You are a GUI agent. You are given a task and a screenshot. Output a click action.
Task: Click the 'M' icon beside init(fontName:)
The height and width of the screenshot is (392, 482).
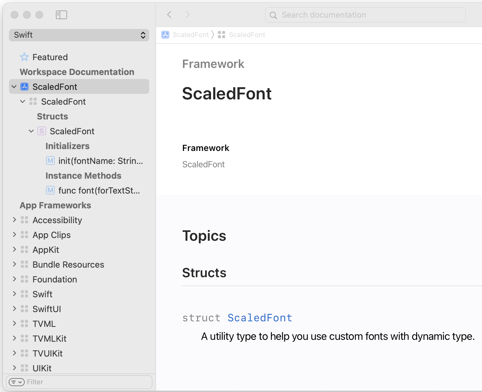(50, 161)
